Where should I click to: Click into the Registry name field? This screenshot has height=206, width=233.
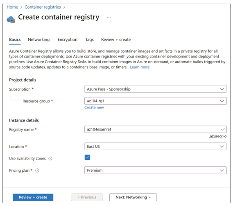coord(156,129)
